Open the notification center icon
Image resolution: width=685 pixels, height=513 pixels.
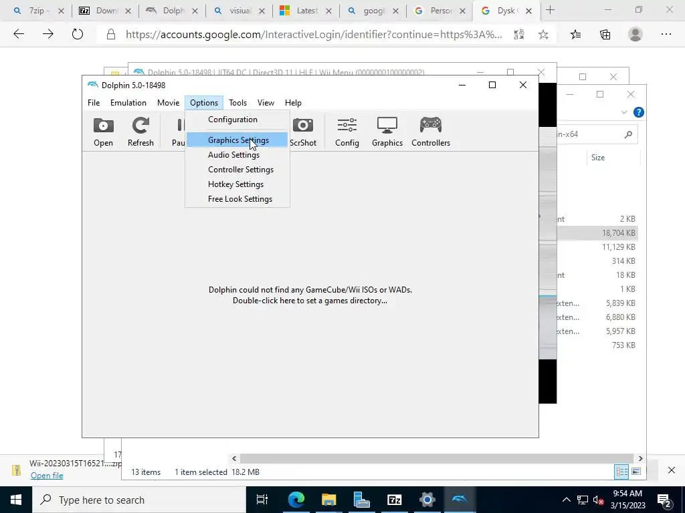pos(664,500)
